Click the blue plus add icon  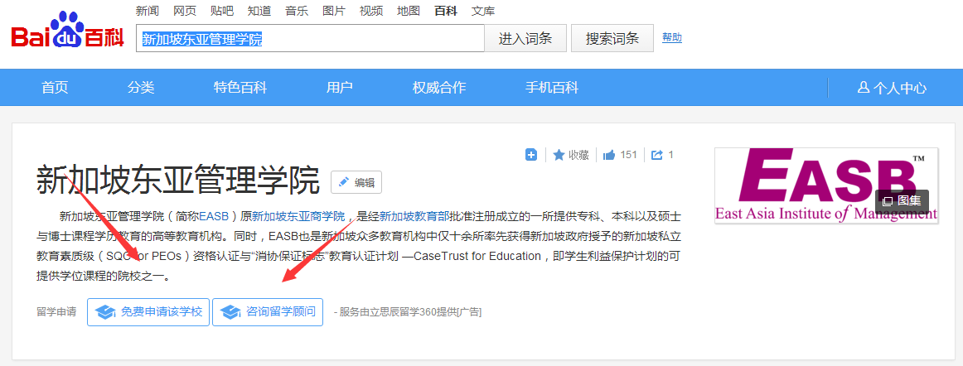[531, 155]
